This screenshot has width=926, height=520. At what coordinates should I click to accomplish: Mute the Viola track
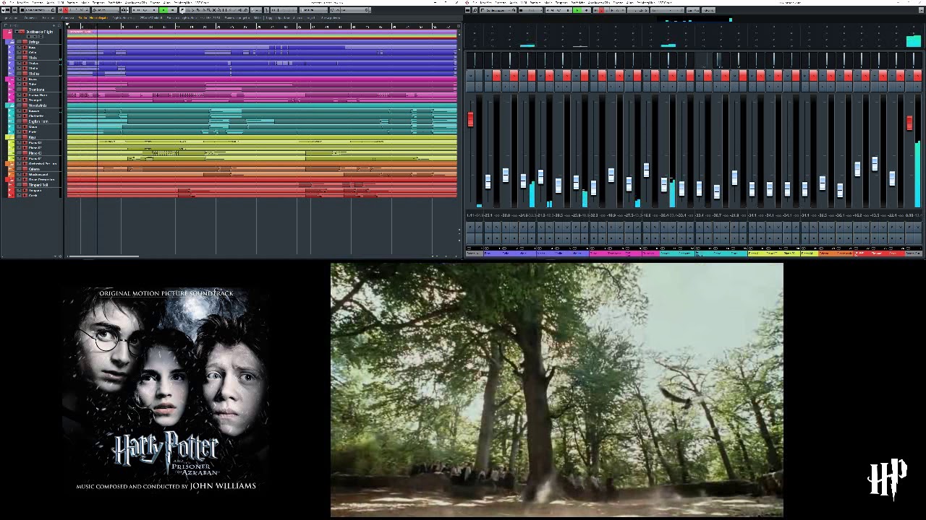point(19,58)
